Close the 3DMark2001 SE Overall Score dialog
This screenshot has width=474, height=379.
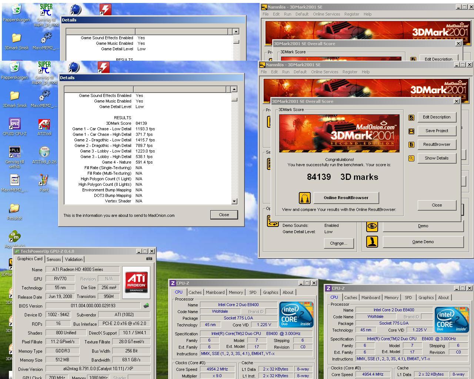(x=437, y=205)
